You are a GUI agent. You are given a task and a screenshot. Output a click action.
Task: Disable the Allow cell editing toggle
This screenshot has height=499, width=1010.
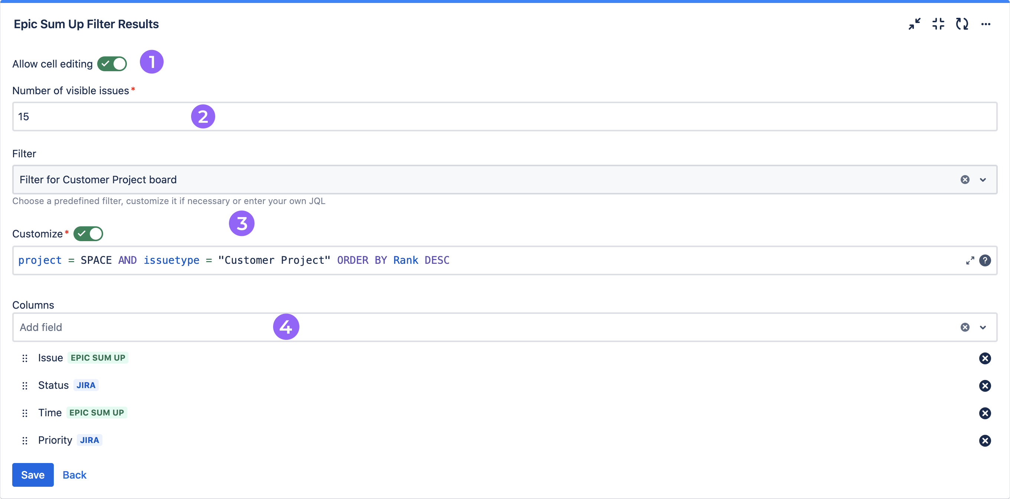(x=112, y=63)
